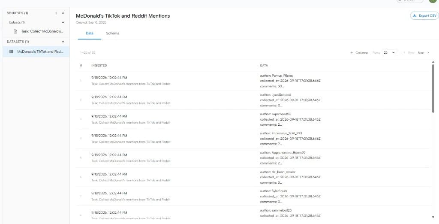Image resolution: width=439 pixels, height=224 pixels.
Task: Add columns with the + Columns button
Action: point(359,53)
